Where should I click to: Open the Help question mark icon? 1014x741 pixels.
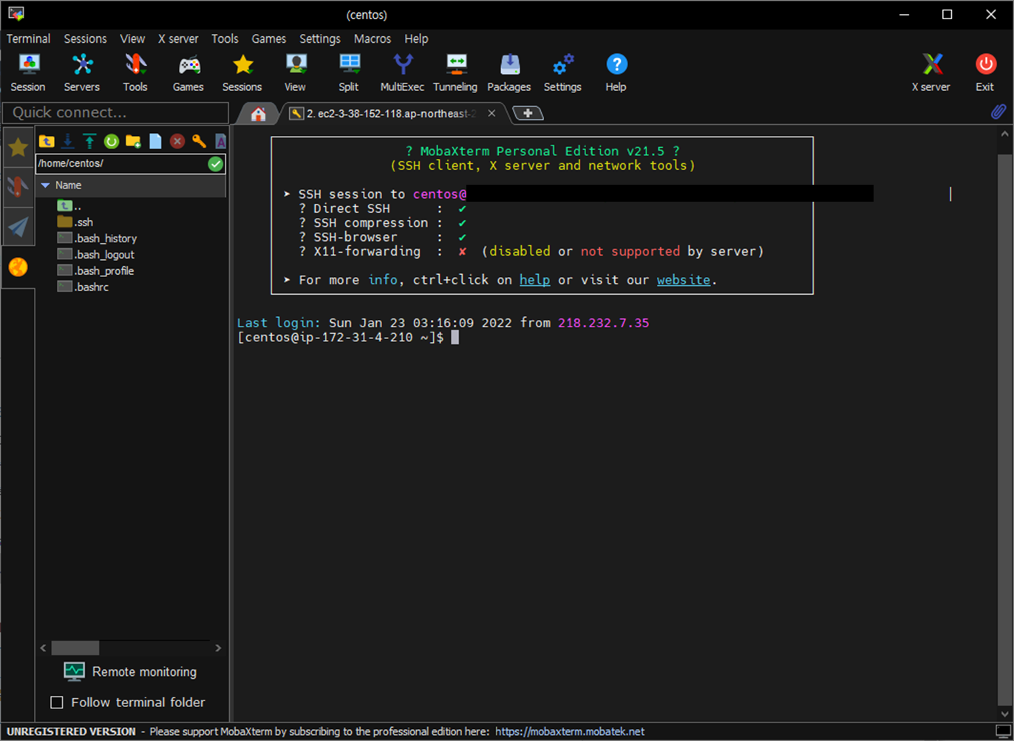click(x=616, y=72)
